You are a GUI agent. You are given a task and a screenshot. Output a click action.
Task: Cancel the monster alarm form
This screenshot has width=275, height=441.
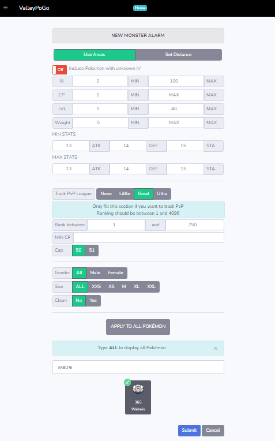(213, 430)
